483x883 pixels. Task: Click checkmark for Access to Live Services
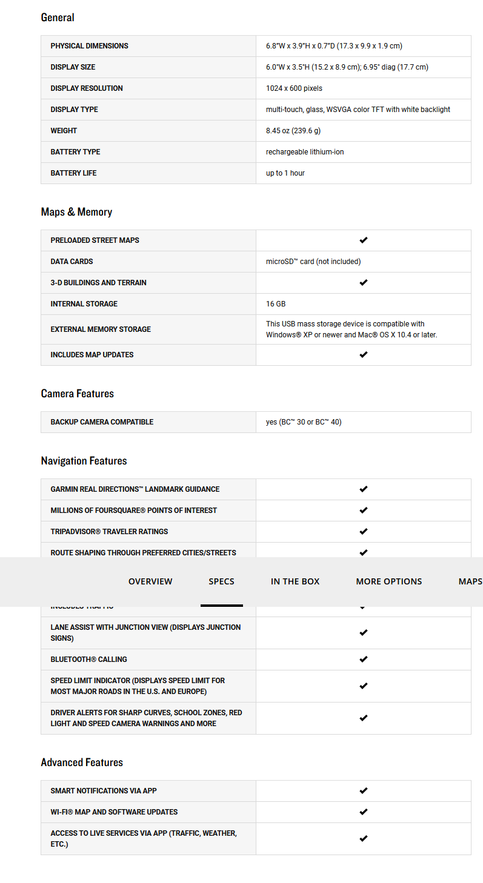pos(364,839)
